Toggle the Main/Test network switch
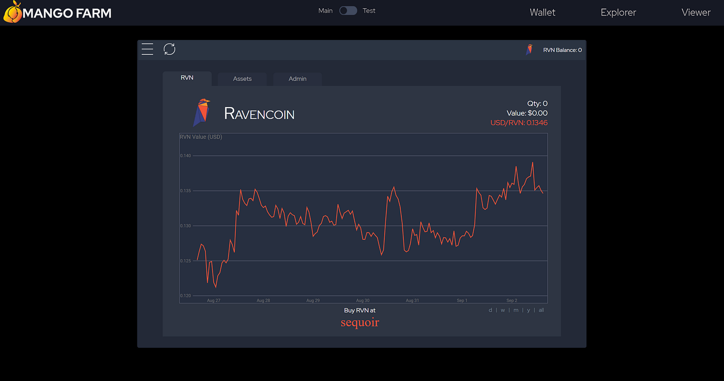Image resolution: width=724 pixels, height=381 pixels. click(348, 11)
